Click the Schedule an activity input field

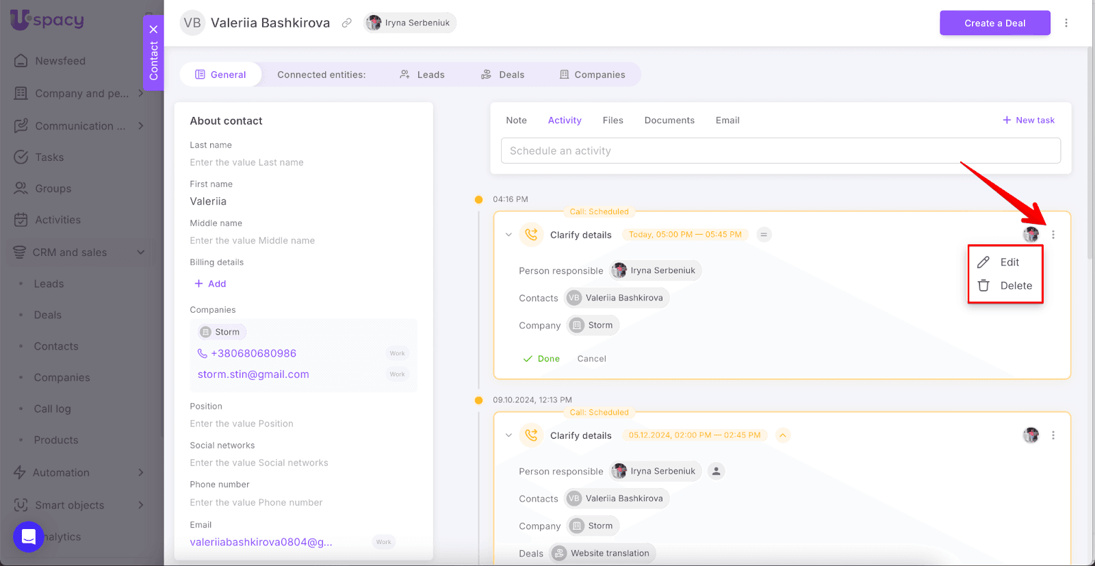(780, 151)
